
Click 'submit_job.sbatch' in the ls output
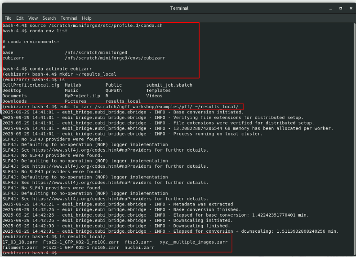169,85
